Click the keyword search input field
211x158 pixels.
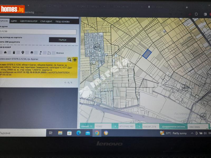pyautogui.click(x=38, y=32)
